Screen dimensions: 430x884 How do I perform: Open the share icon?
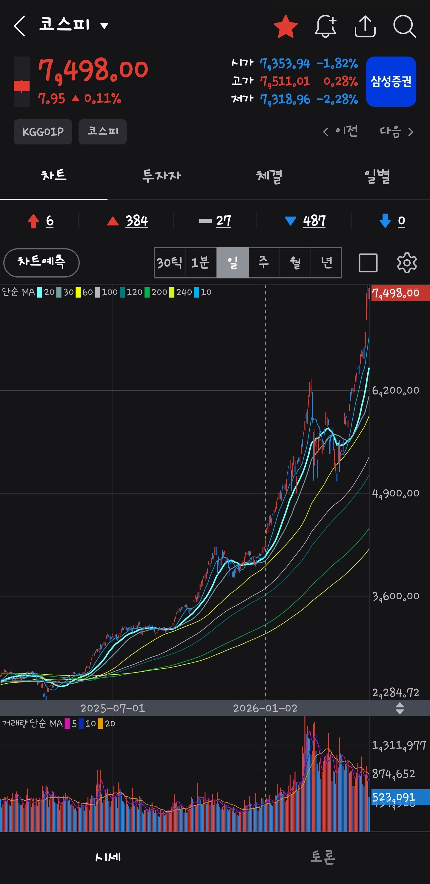[365, 26]
